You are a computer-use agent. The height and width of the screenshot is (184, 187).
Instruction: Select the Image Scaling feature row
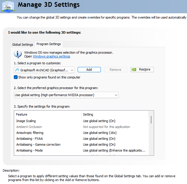pos(81,121)
